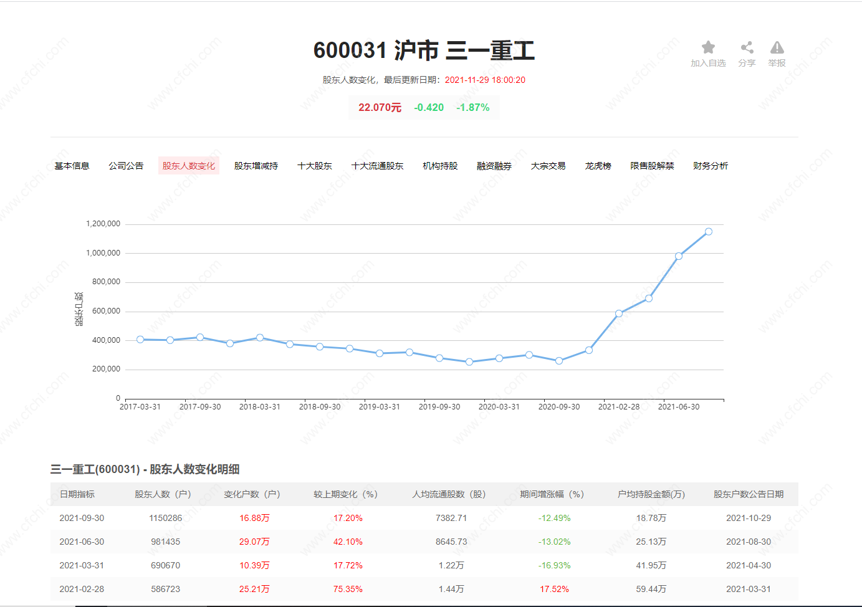
Task: Click the -1.87% price change
Action: [473, 107]
